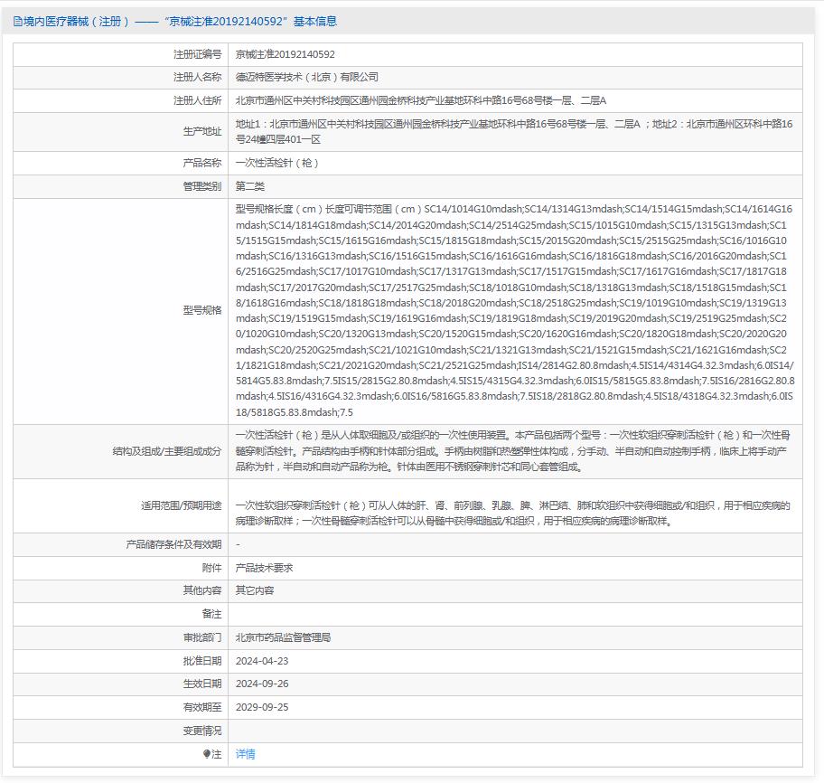Image resolution: width=824 pixels, height=783 pixels.
Task: Click expiry date 2029-09-25
Action: [x=261, y=707]
